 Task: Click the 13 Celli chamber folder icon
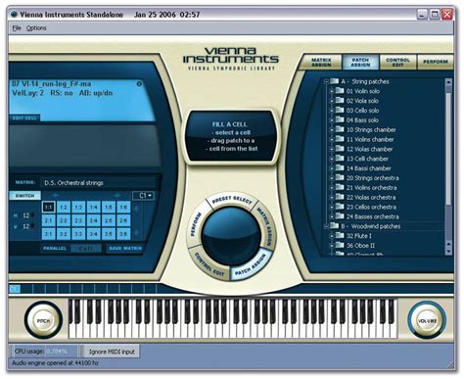point(340,158)
